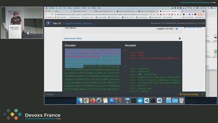Select the OpenID Connect - Keycloak tab
The width and height of the screenshot is (218, 123).
[x=170, y=11]
